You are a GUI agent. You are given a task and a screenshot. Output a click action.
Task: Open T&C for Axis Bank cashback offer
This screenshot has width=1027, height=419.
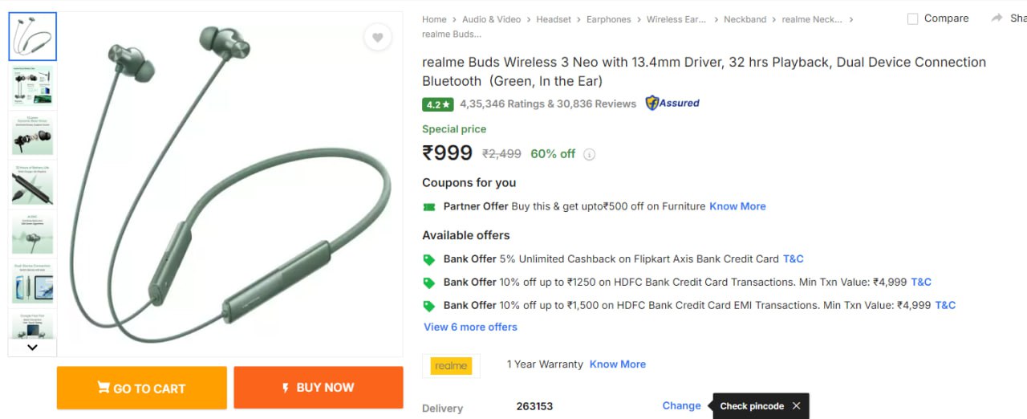[793, 259]
